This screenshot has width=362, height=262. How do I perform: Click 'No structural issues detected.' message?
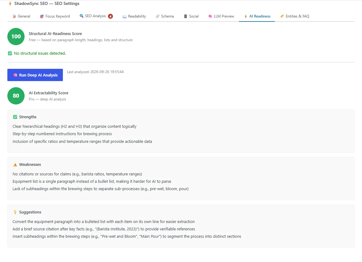coord(40,53)
